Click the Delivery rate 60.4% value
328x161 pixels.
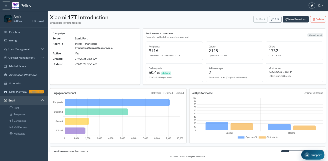tap(154, 73)
